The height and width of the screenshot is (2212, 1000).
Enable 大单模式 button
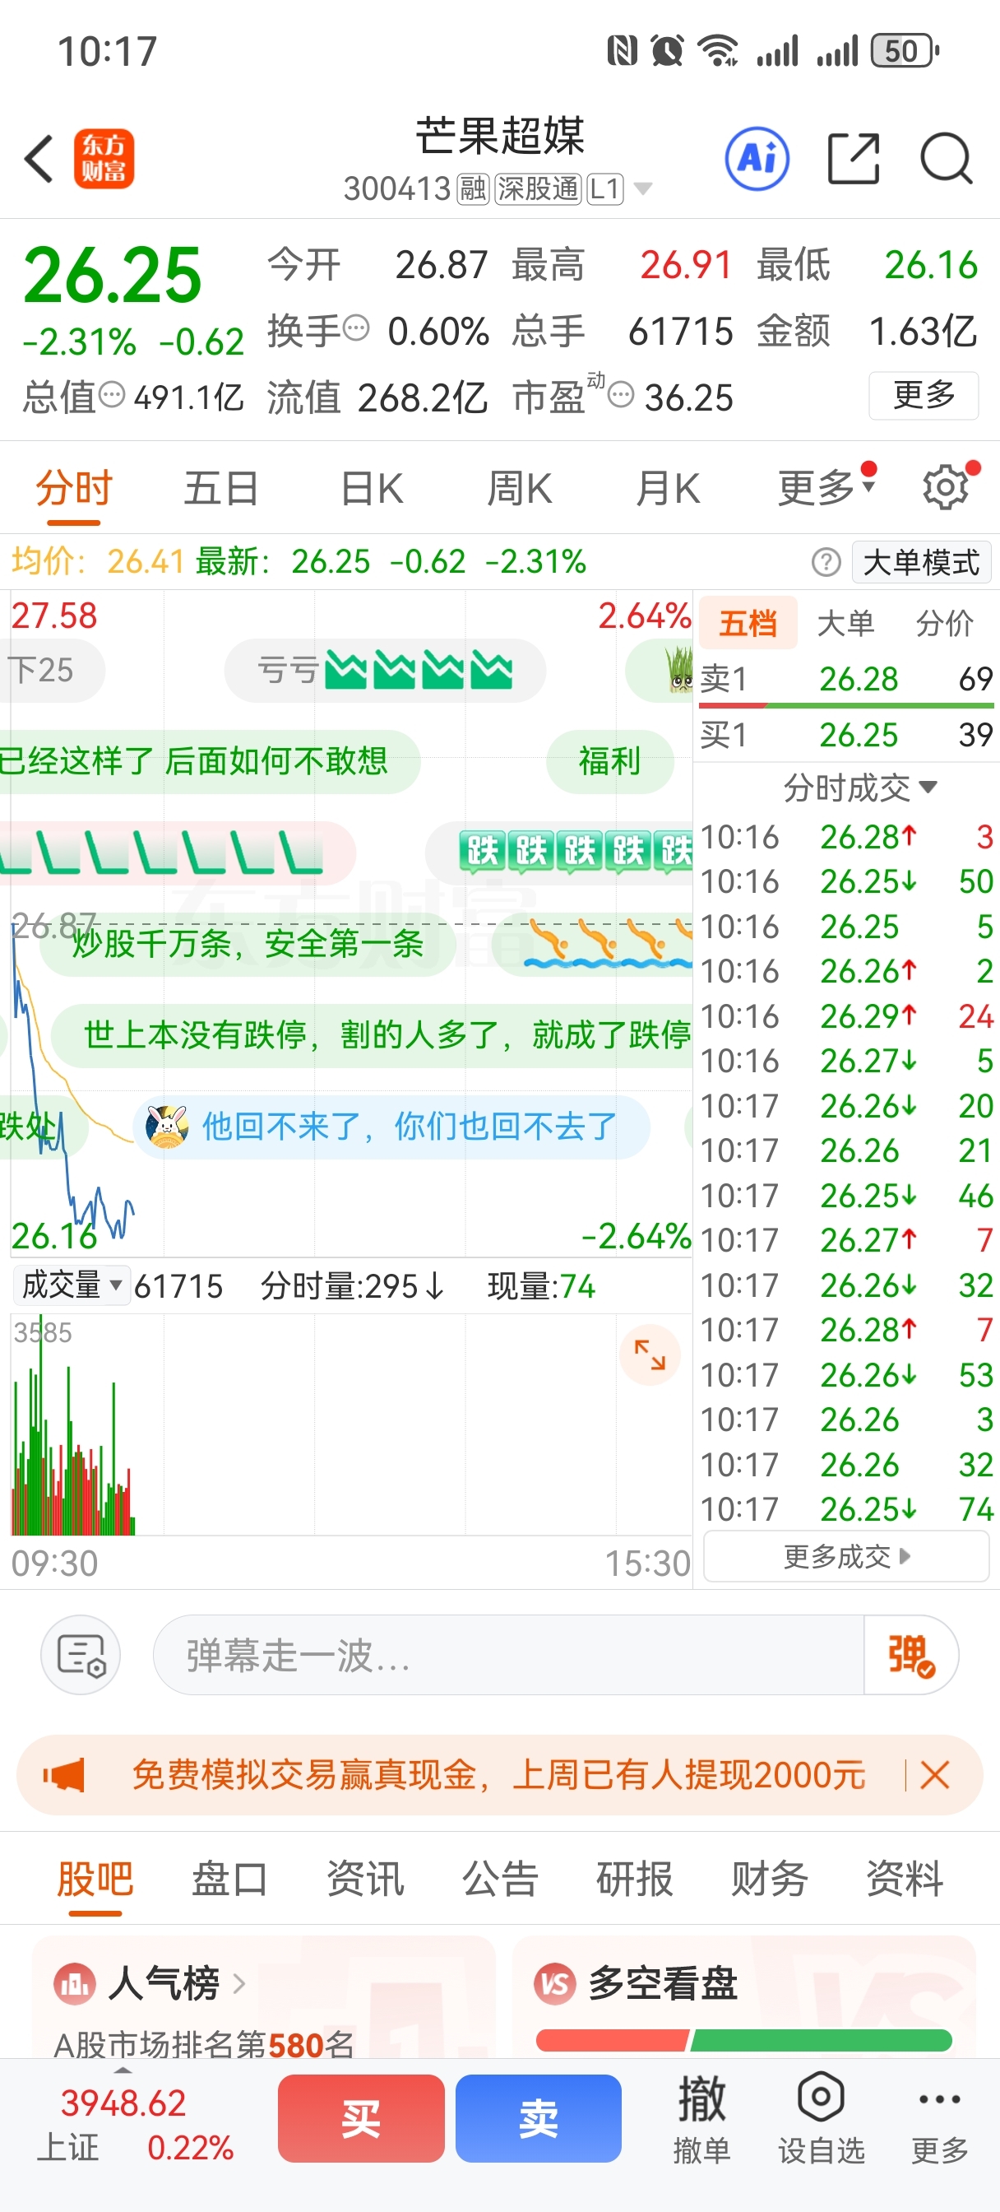921,562
